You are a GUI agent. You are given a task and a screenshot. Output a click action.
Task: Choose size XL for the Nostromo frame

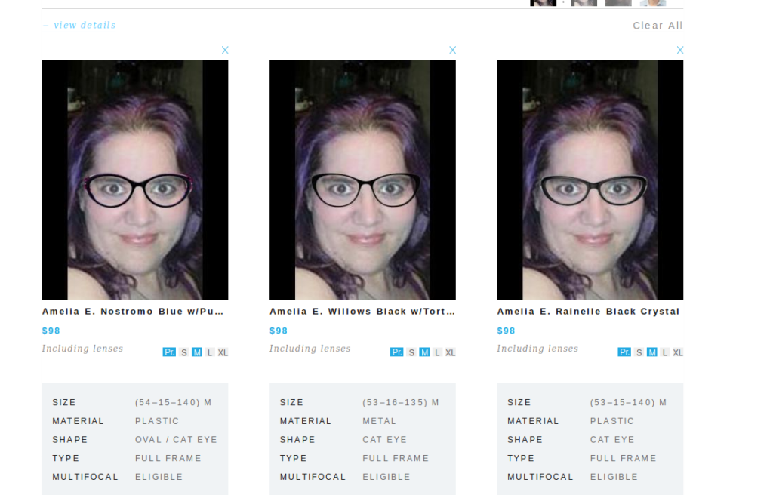click(223, 352)
